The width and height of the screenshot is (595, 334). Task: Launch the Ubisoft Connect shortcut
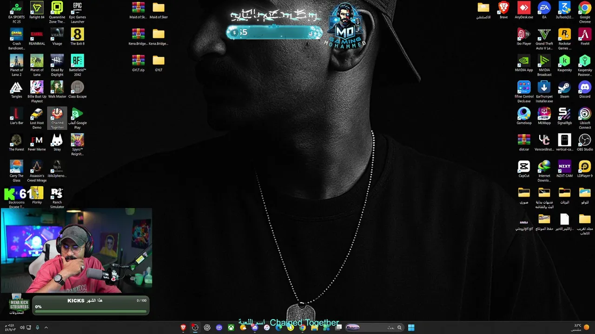[585, 118]
